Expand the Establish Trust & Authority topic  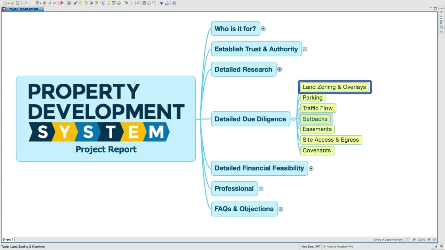click(x=305, y=49)
